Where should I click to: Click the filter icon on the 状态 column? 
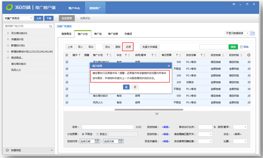126,55
